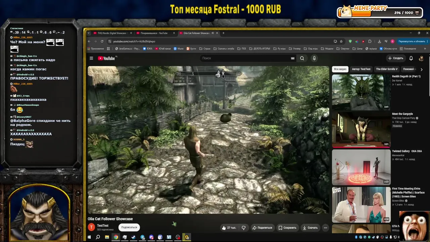
Task: Open File Explorer from the taskbar
Action: pos(107,237)
